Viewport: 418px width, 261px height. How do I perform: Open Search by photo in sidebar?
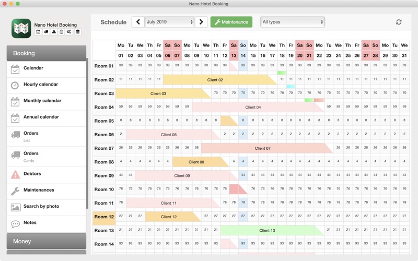[41, 207]
